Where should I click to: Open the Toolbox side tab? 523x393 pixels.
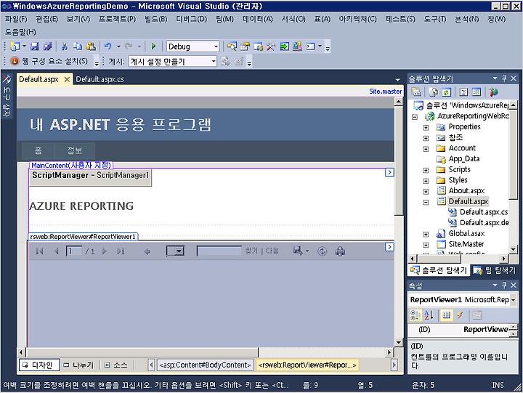[7, 97]
